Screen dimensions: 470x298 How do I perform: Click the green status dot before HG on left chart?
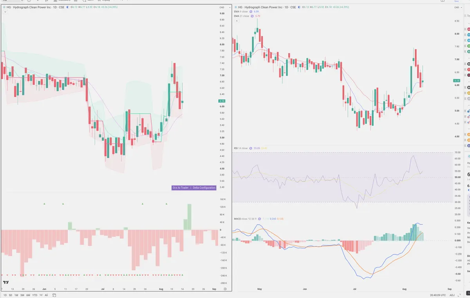point(4,7)
